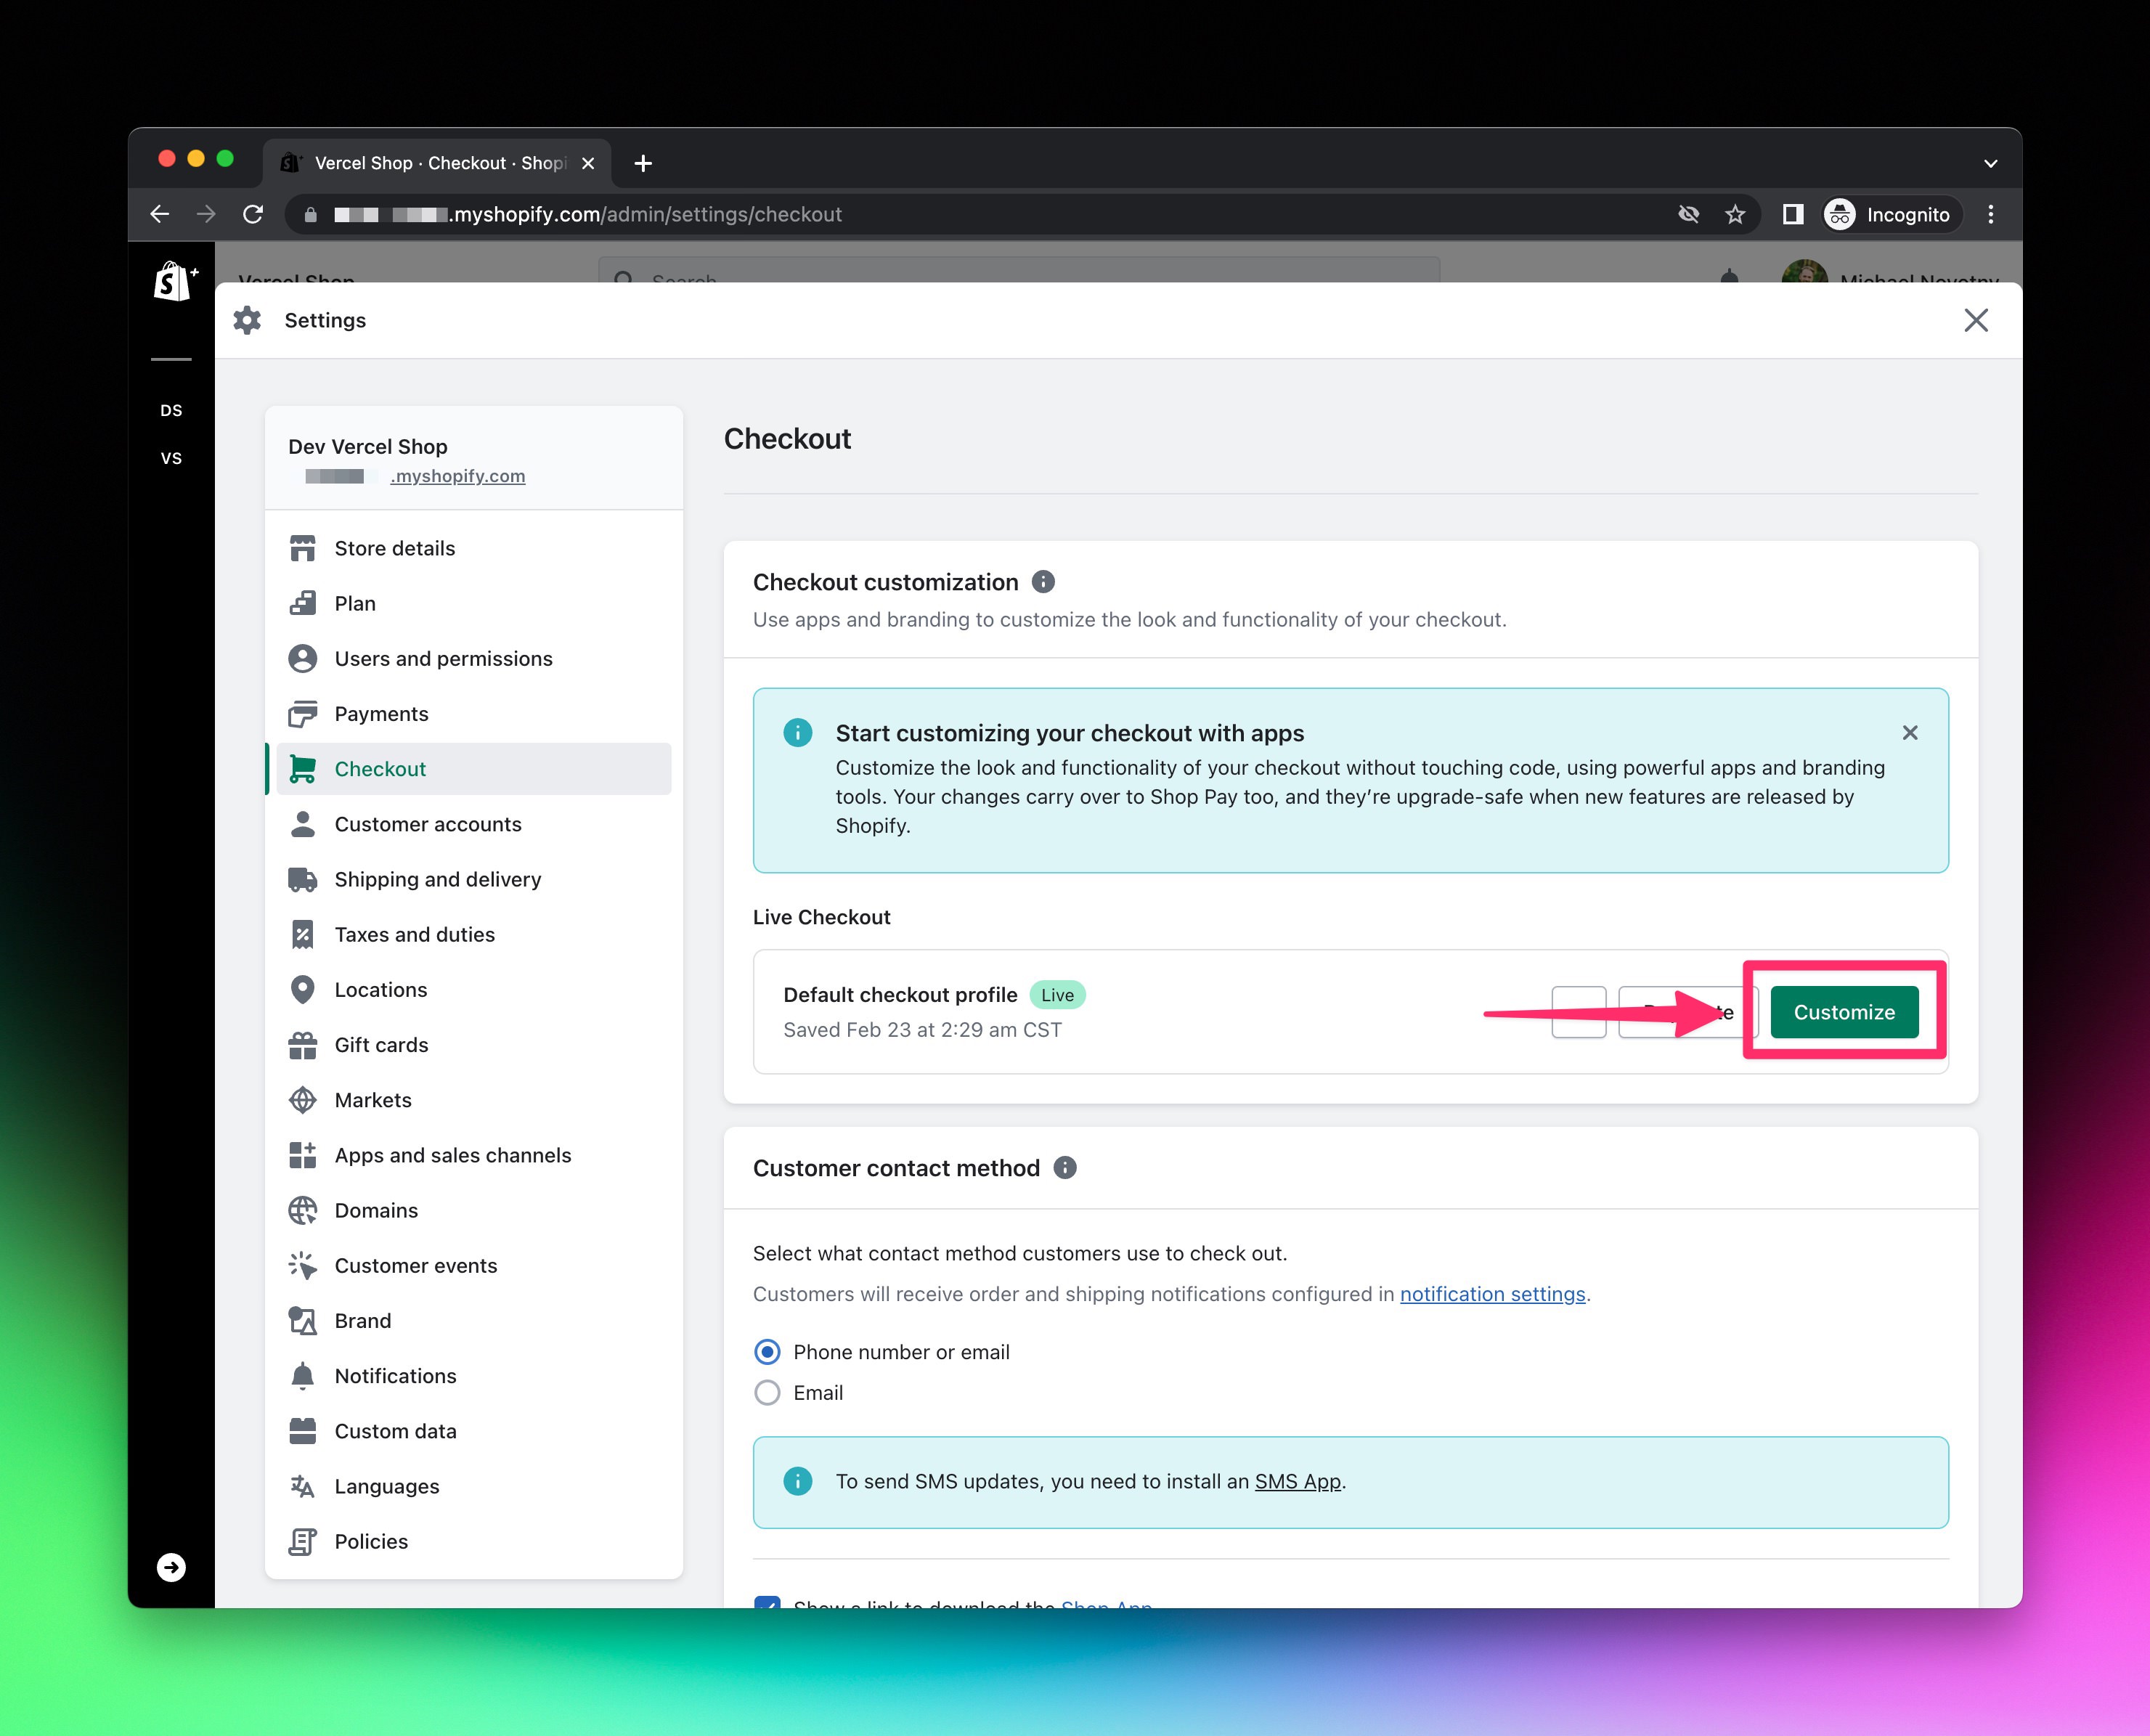This screenshot has width=2150, height=1736.
Task: Click the Shopify logo icon
Action: 174,282
